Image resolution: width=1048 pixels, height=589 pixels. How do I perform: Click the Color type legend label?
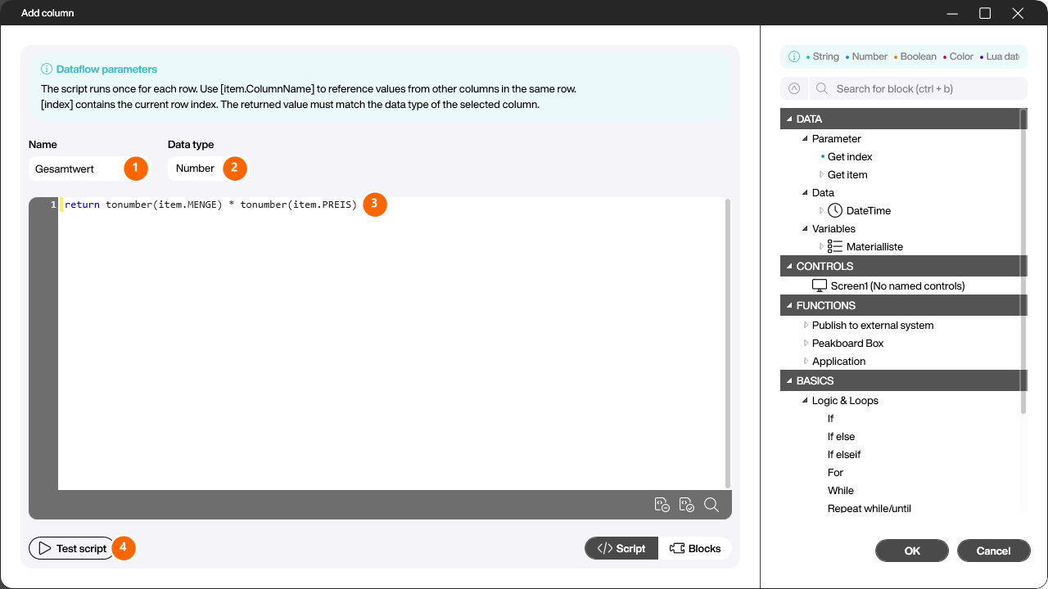point(961,56)
